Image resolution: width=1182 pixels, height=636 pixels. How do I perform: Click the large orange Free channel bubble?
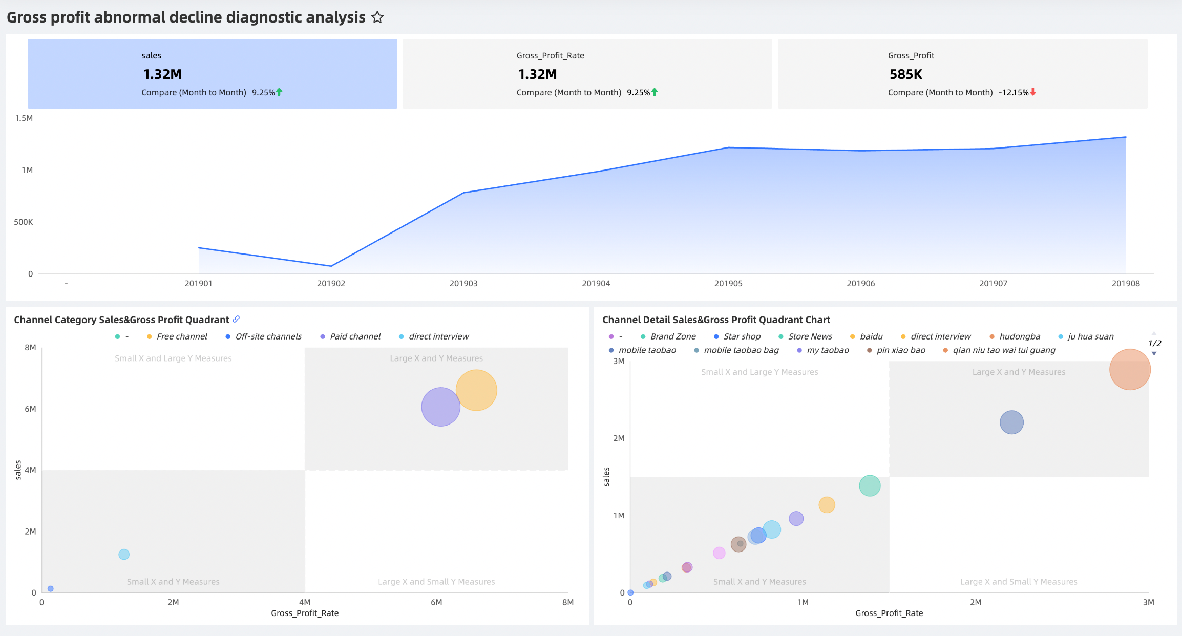tap(476, 390)
